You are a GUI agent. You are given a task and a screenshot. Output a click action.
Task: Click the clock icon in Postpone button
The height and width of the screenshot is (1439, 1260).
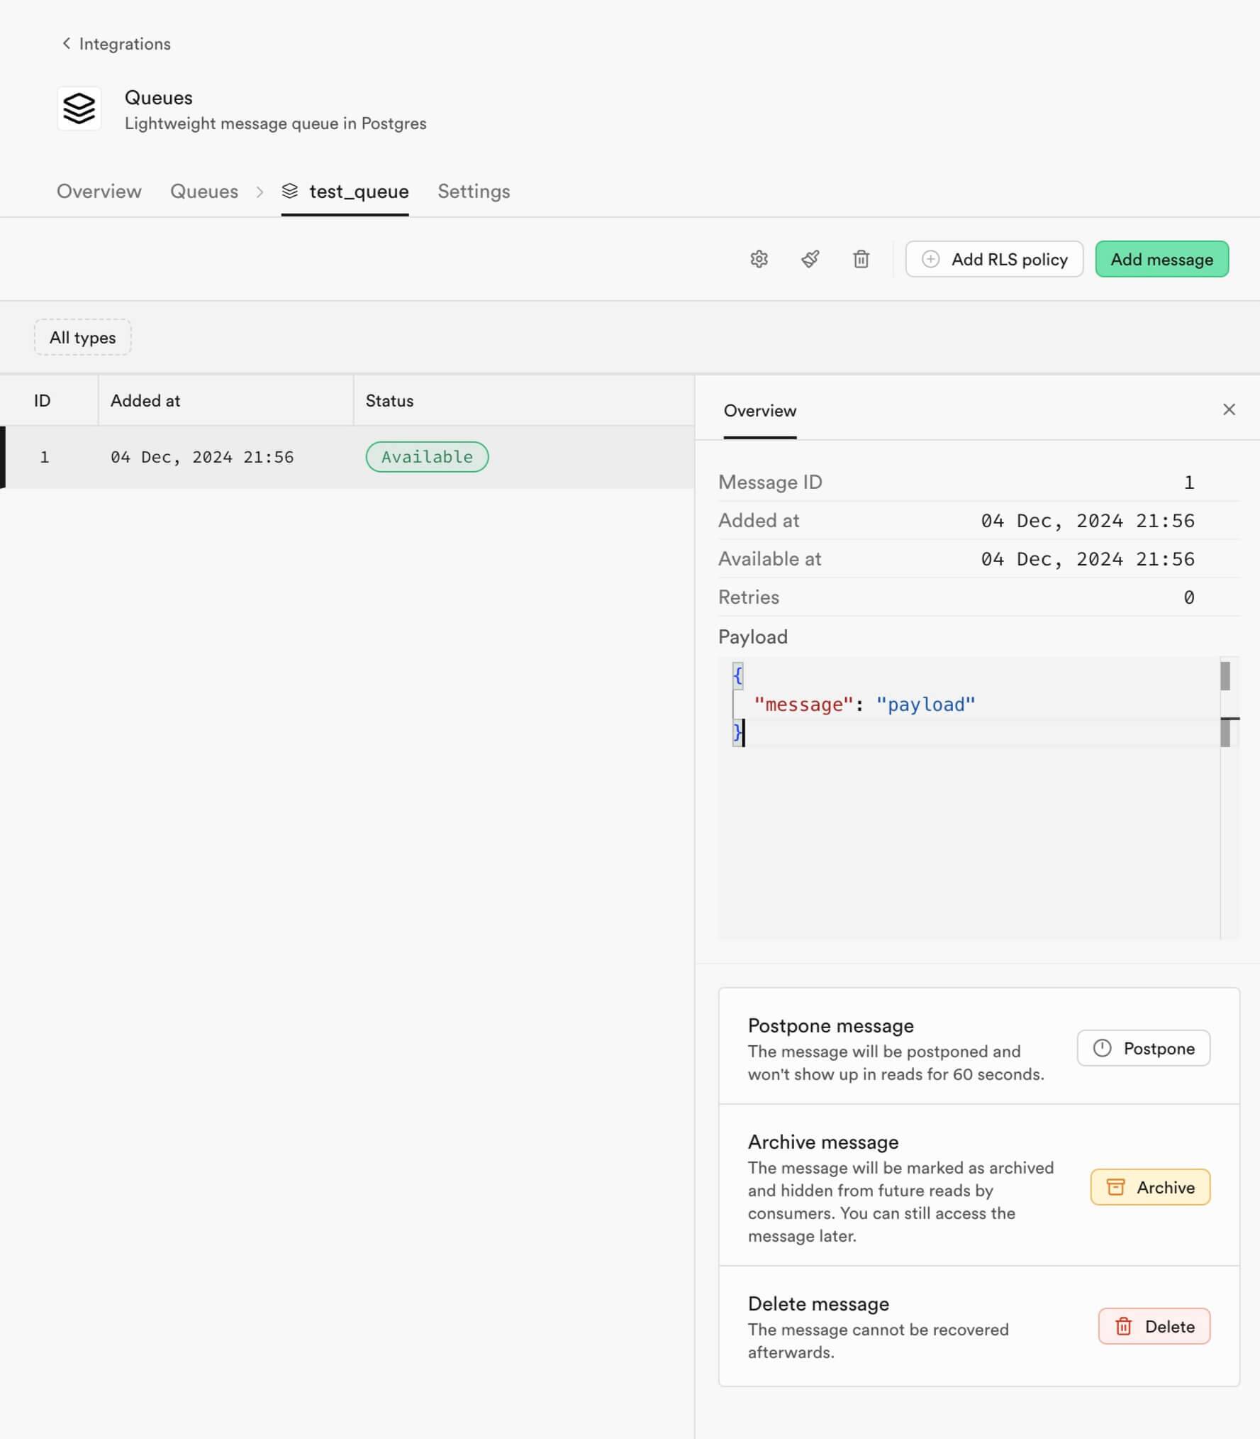(1102, 1048)
